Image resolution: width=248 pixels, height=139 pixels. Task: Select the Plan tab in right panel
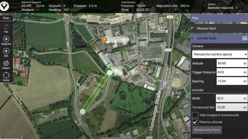click(x=219, y=18)
